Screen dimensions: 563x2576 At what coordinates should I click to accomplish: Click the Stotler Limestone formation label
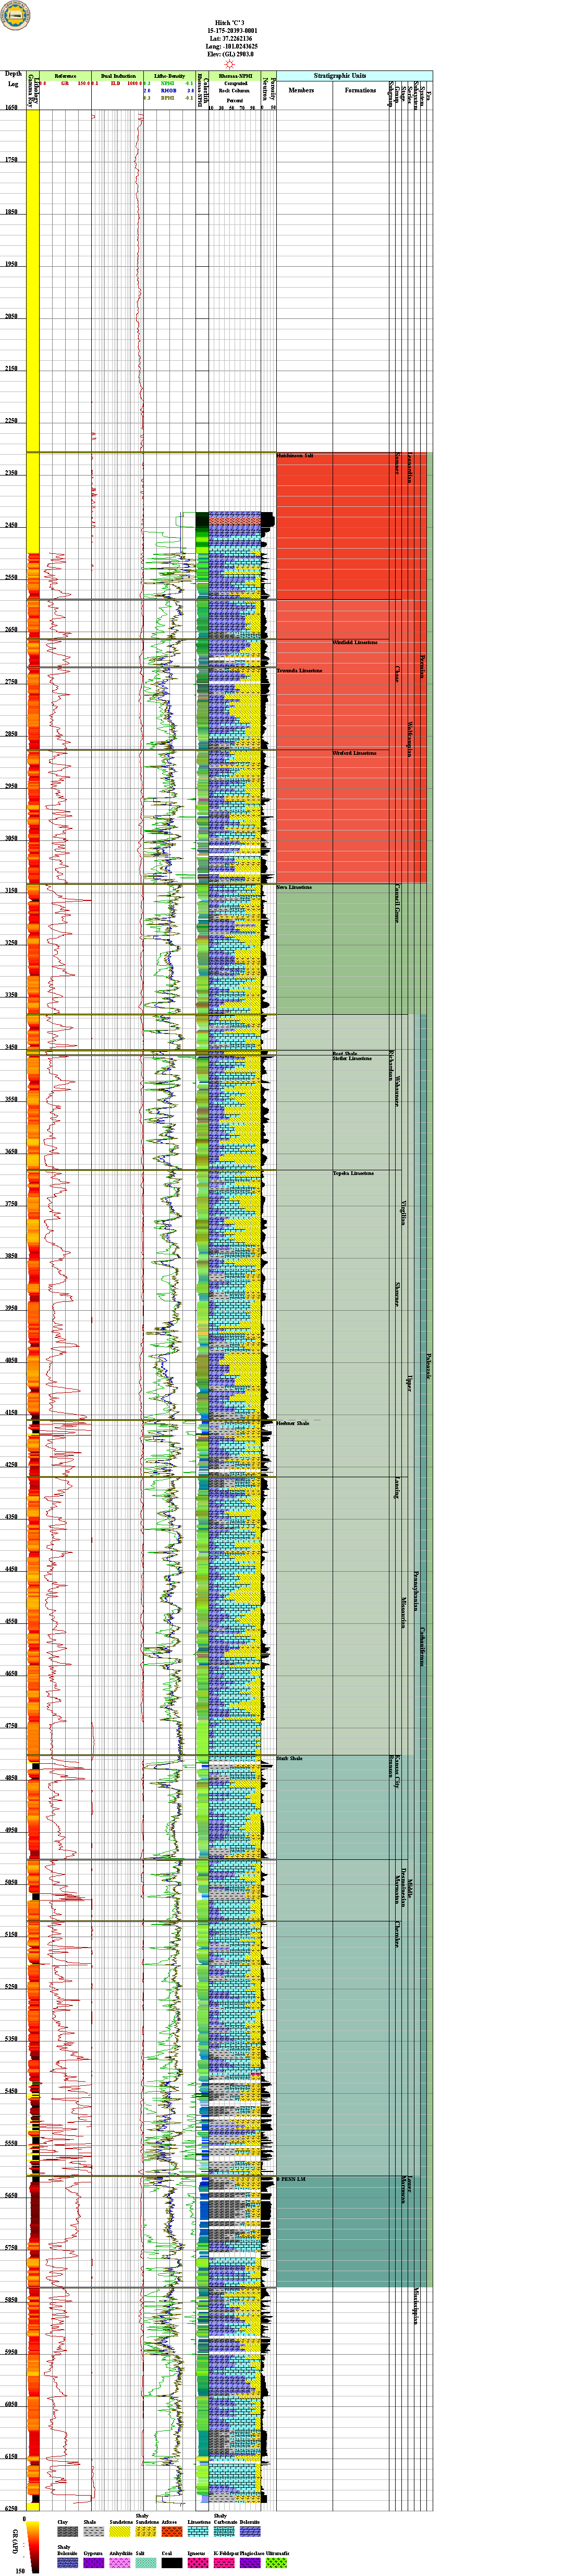pyautogui.click(x=351, y=1058)
